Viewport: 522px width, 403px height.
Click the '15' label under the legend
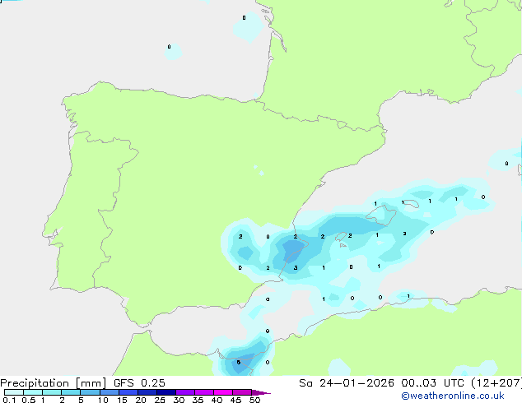(x=122, y=400)
